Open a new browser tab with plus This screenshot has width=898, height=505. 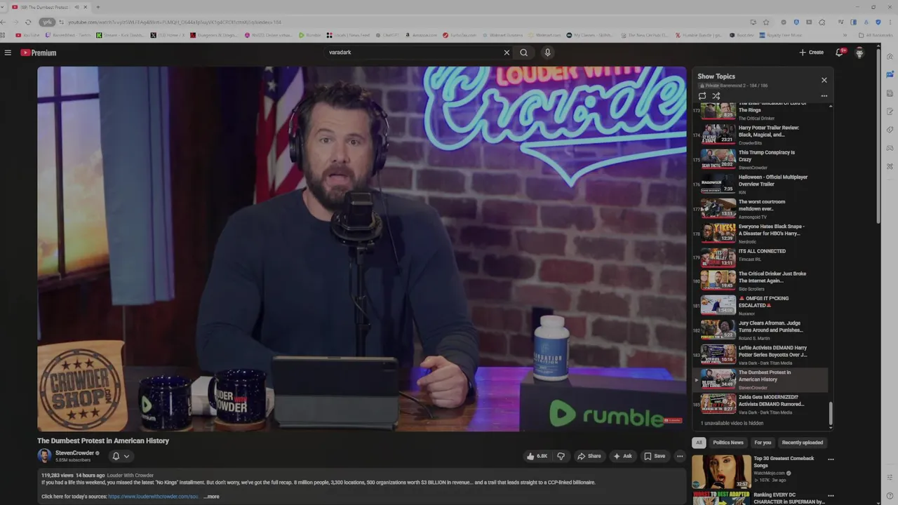(x=98, y=7)
